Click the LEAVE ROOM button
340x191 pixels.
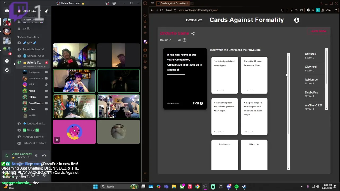click(x=318, y=31)
